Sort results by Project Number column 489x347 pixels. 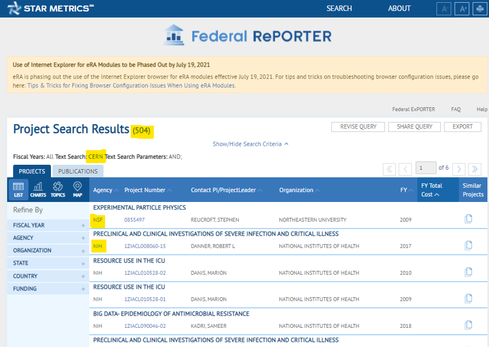pos(148,190)
